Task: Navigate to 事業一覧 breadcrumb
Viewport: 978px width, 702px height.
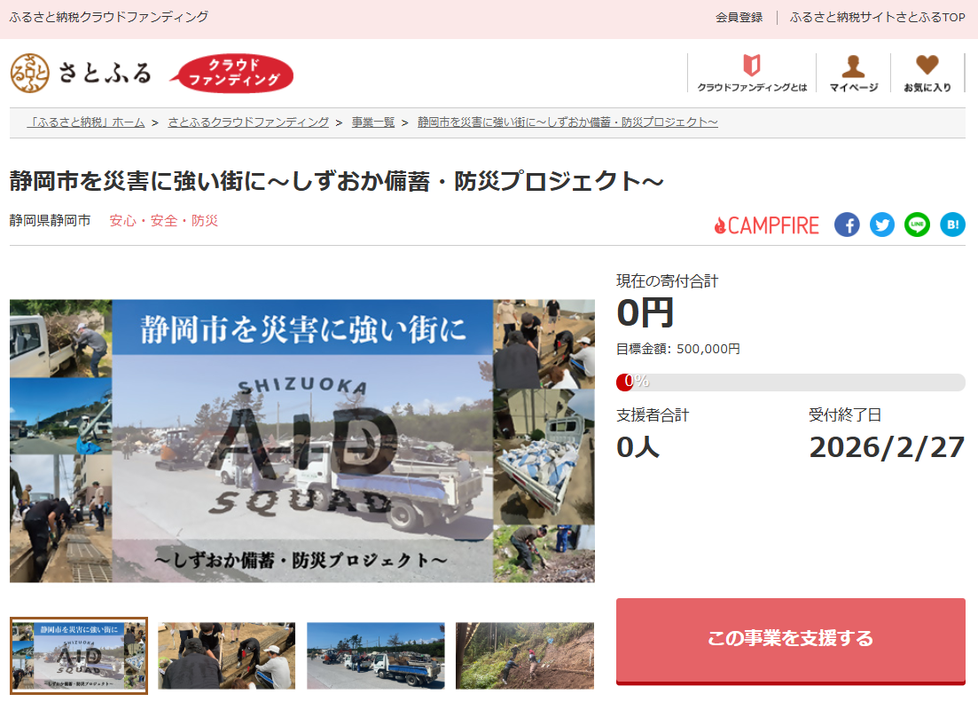Action: 373,122
